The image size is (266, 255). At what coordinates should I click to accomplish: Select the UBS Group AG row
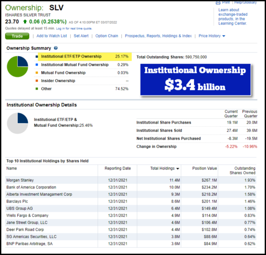(x=131, y=208)
